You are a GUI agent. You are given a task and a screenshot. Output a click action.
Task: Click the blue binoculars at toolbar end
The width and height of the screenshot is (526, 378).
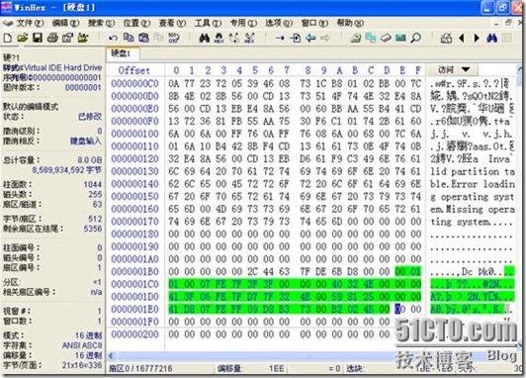(x=491, y=38)
